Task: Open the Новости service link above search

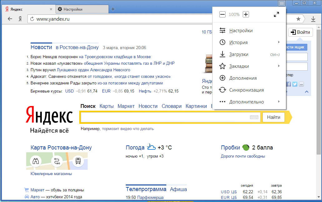Action: [148, 106]
